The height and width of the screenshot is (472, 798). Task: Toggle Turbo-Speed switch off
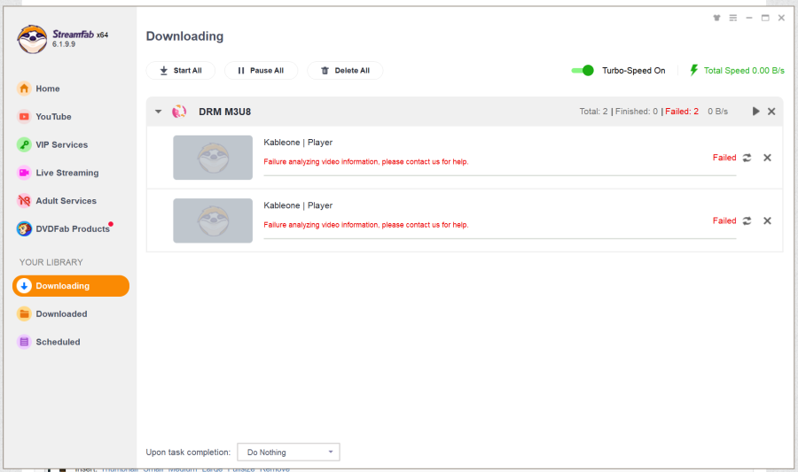click(583, 71)
